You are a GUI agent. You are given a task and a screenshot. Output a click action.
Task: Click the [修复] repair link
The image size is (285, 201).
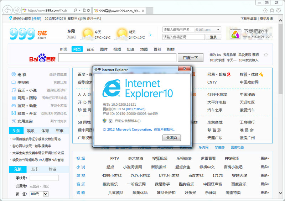[37, 18]
